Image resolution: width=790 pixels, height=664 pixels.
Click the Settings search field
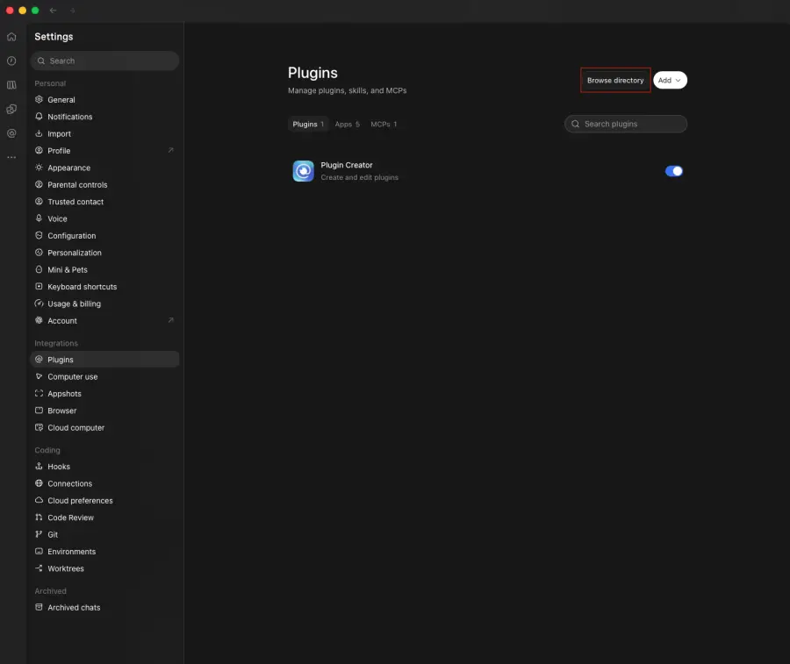tap(104, 61)
